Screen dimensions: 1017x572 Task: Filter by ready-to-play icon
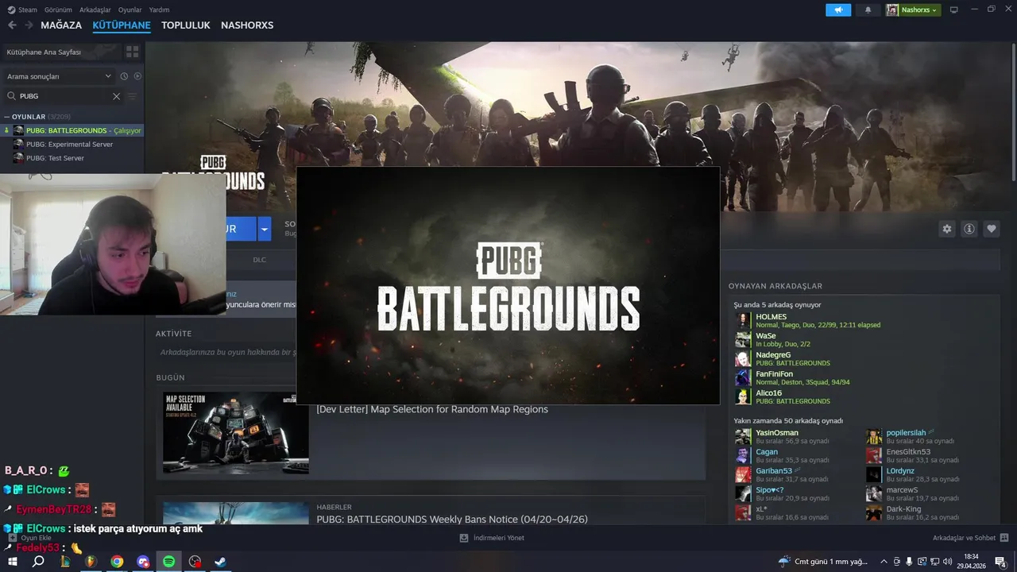point(137,76)
